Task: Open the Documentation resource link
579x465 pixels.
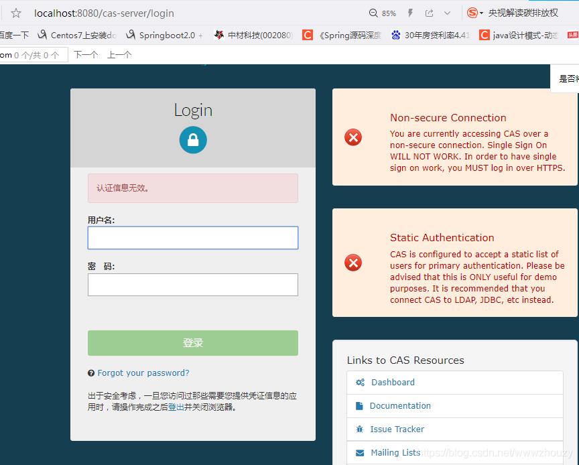Action: pos(400,406)
